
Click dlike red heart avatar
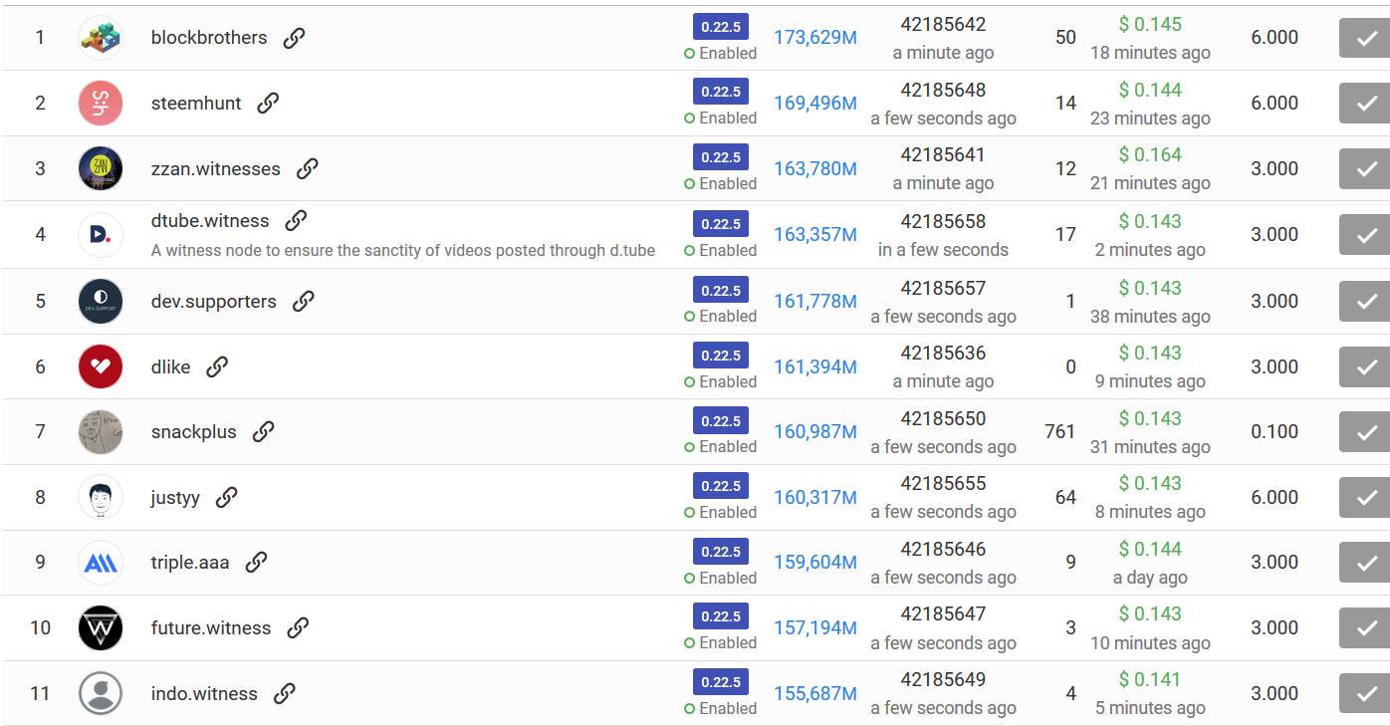tap(101, 366)
